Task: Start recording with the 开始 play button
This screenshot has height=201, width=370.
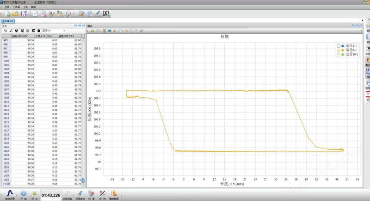Action: pyautogui.click(x=24, y=194)
